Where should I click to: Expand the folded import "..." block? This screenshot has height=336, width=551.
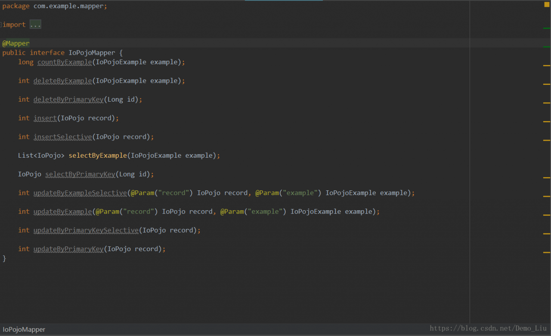pyautogui.click(x=35, y=25)
